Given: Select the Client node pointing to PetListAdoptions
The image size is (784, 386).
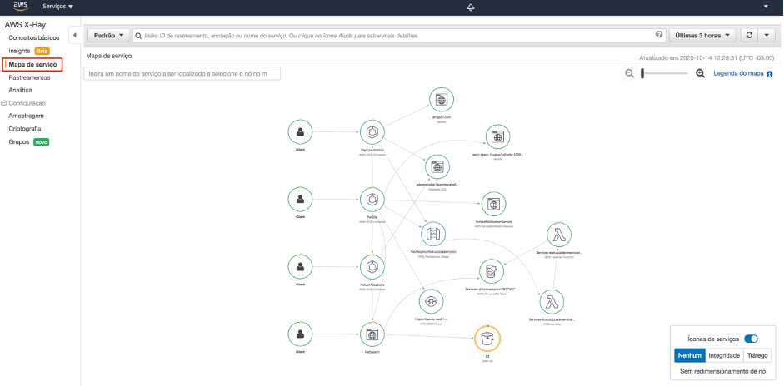Looking at the screenshot, I should [301, 267].
